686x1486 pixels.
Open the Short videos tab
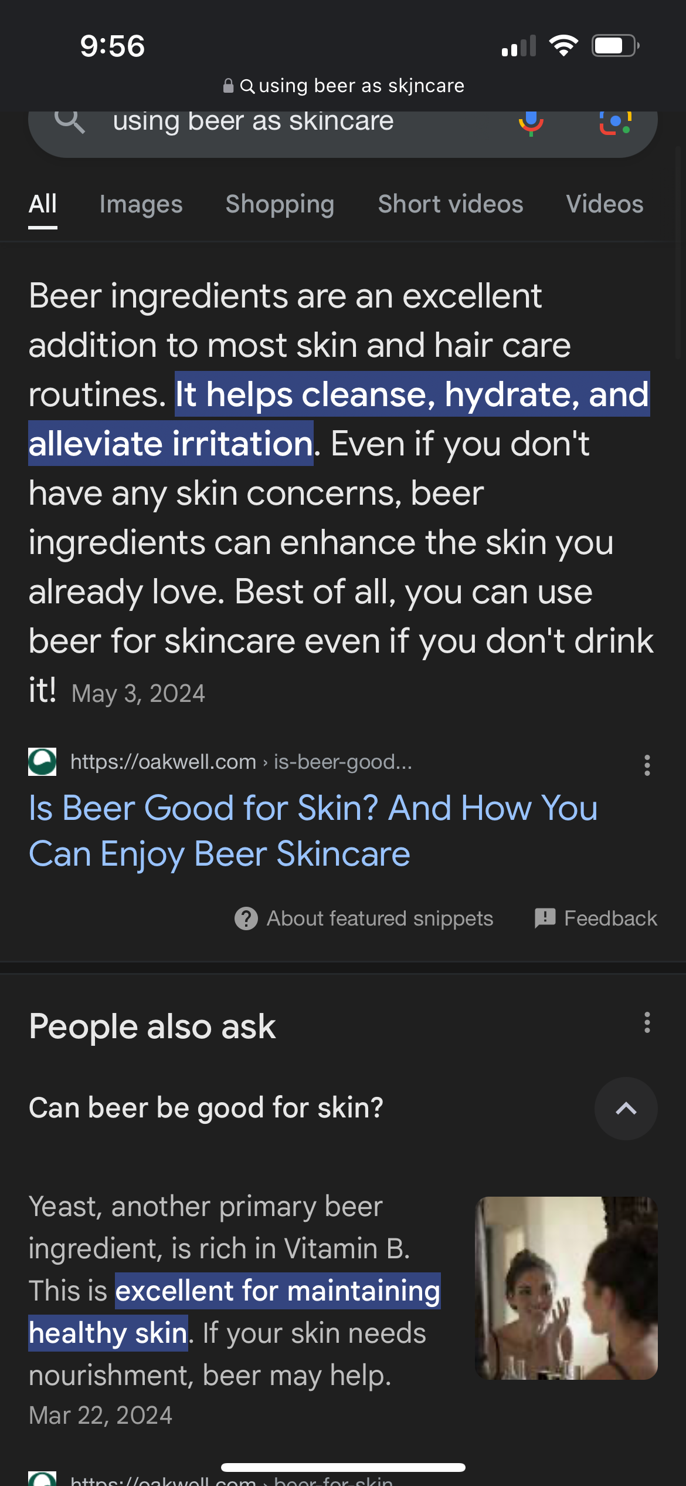[450, 204]
